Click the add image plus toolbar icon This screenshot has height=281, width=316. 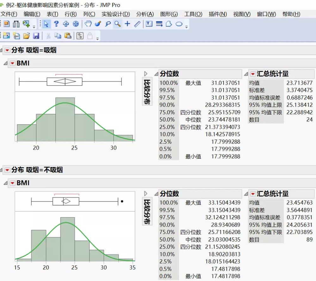[26, 24]
